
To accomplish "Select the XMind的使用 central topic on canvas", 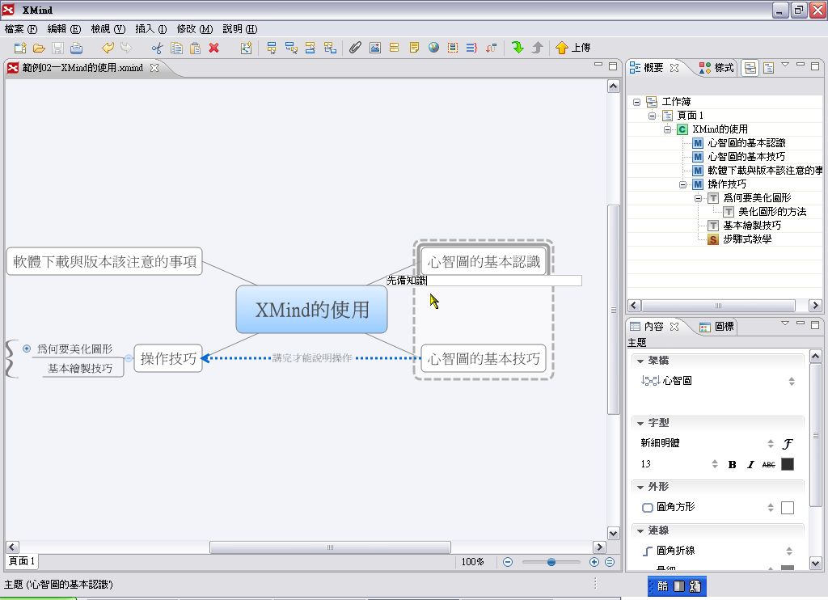I will (x=311, y=310).
